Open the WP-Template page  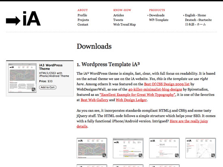(x=159, y=20)
